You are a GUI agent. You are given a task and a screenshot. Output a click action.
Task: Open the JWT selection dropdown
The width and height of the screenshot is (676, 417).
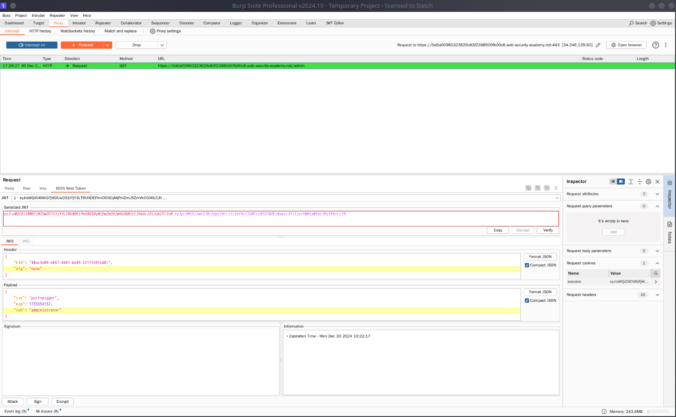557,198
